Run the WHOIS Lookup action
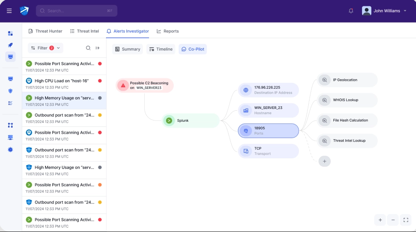The height and width of the screenshot is (232, 416). point(347,100)
